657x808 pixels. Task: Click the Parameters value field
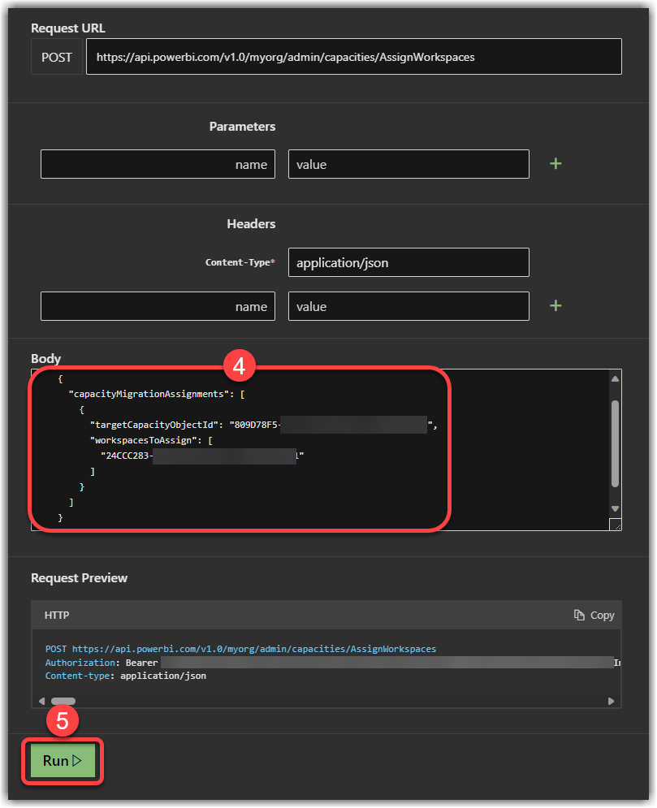tap(408, 164)
